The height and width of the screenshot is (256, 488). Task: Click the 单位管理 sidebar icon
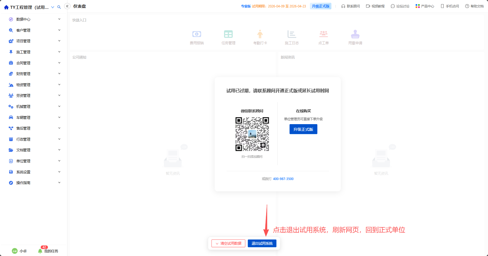pyautogui.click(x=11, y=161)
